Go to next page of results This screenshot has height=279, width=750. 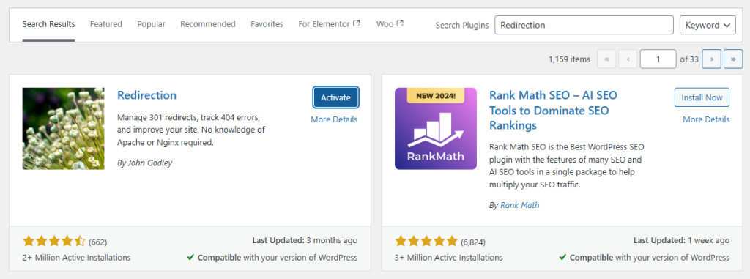click(712, 59)
